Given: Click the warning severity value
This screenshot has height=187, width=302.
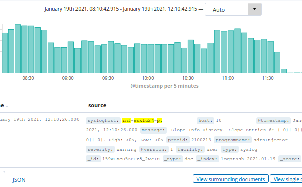Looking at the screenshot, I should pos(126,149).
